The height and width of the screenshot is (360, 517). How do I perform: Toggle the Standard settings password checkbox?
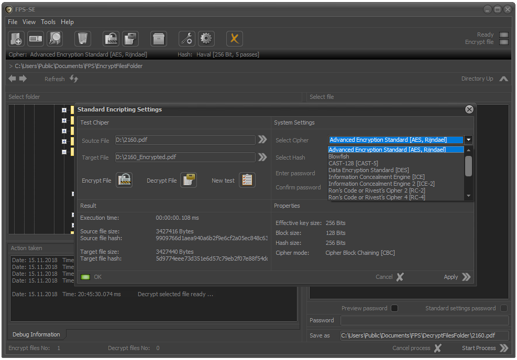503,308
